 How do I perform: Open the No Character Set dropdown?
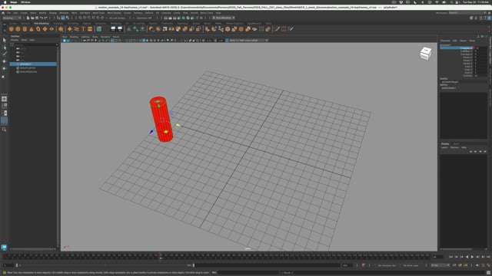point(387,265)
